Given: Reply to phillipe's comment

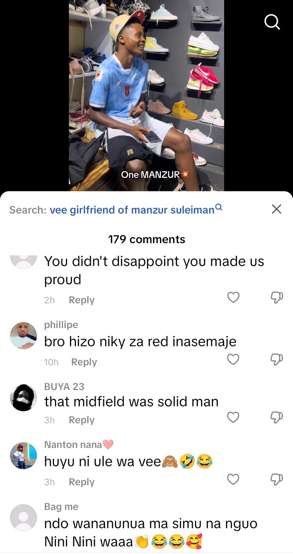Looking at the screenshot, I should [84, 362].
